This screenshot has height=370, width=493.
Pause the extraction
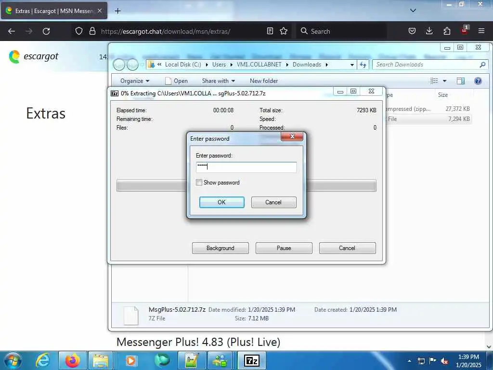click(x=284, y=248)
